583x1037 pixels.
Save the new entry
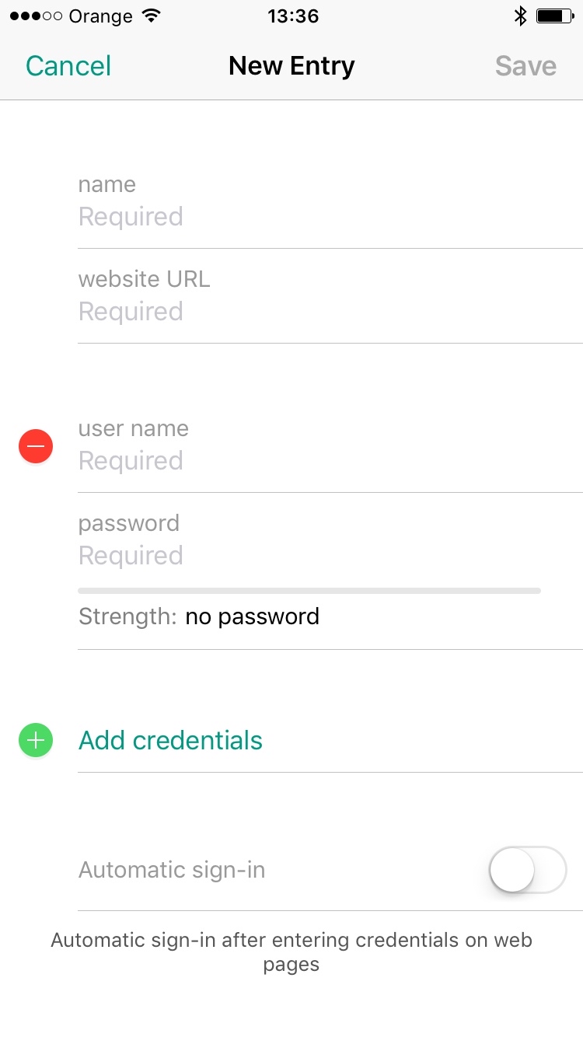point(525,66)
